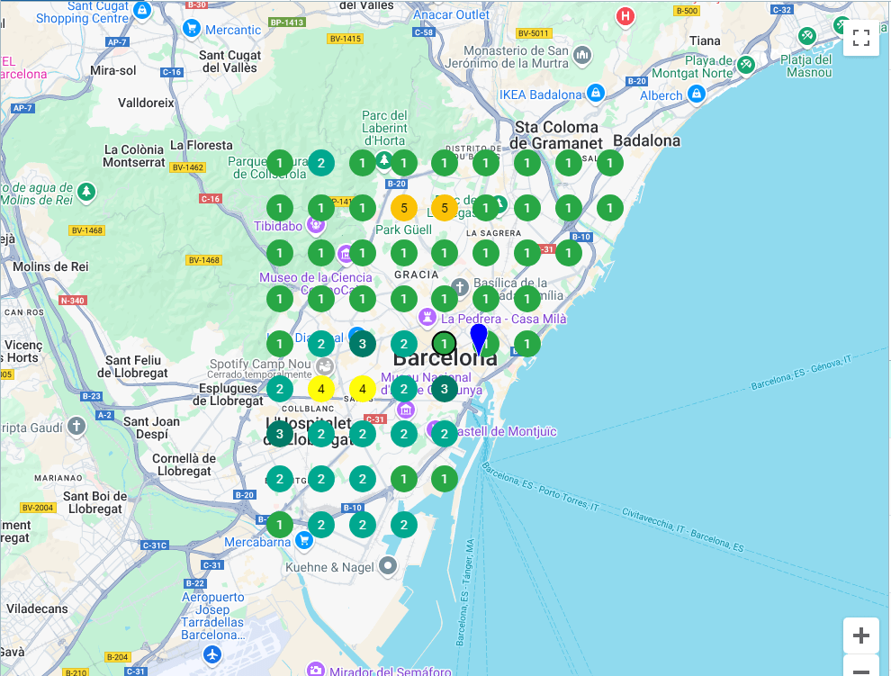Click the yellow 4 marker near Esplugues de Llobregat
891x676 pixels.
pos(320,388)
